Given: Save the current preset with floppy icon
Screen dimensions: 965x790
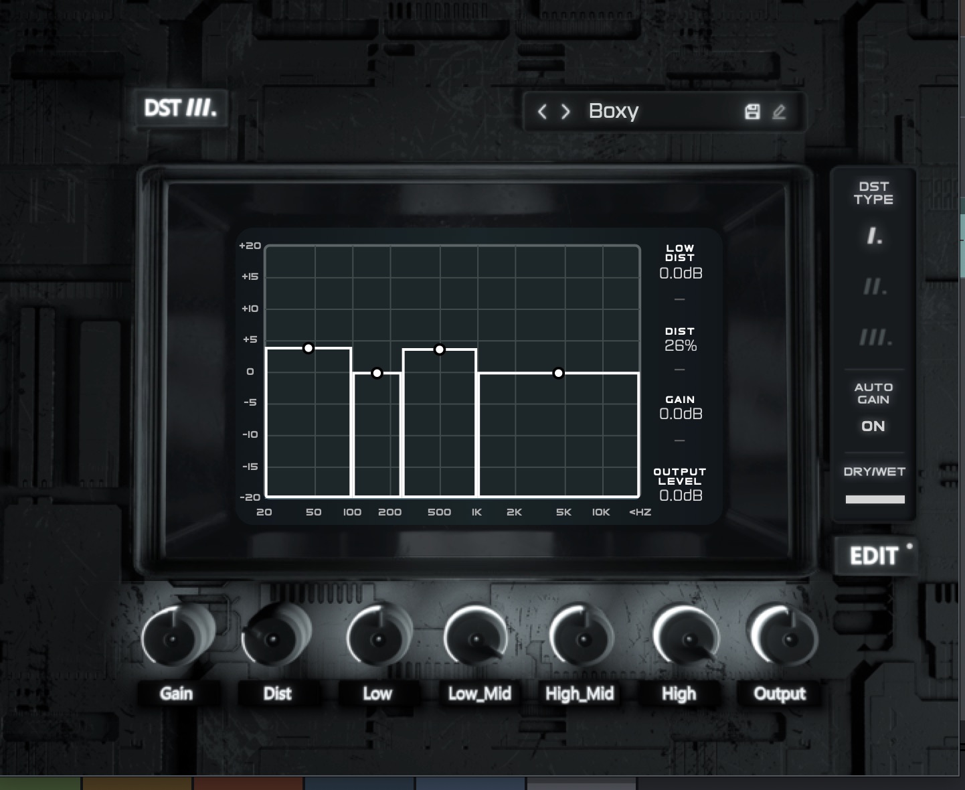Looking at the screenshot, I should coord(752,112).
